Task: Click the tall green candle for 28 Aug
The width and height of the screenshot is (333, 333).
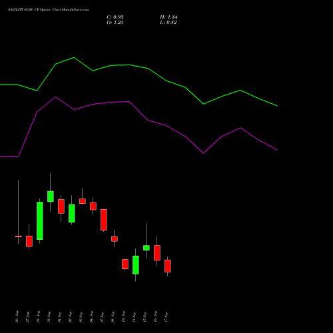Action: tap(40, 220)
